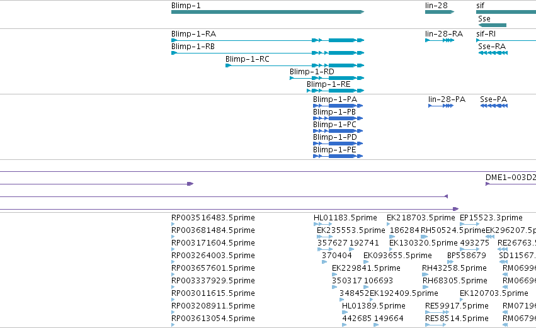Open the DME1-003D2 feature label

click(511, 178)
